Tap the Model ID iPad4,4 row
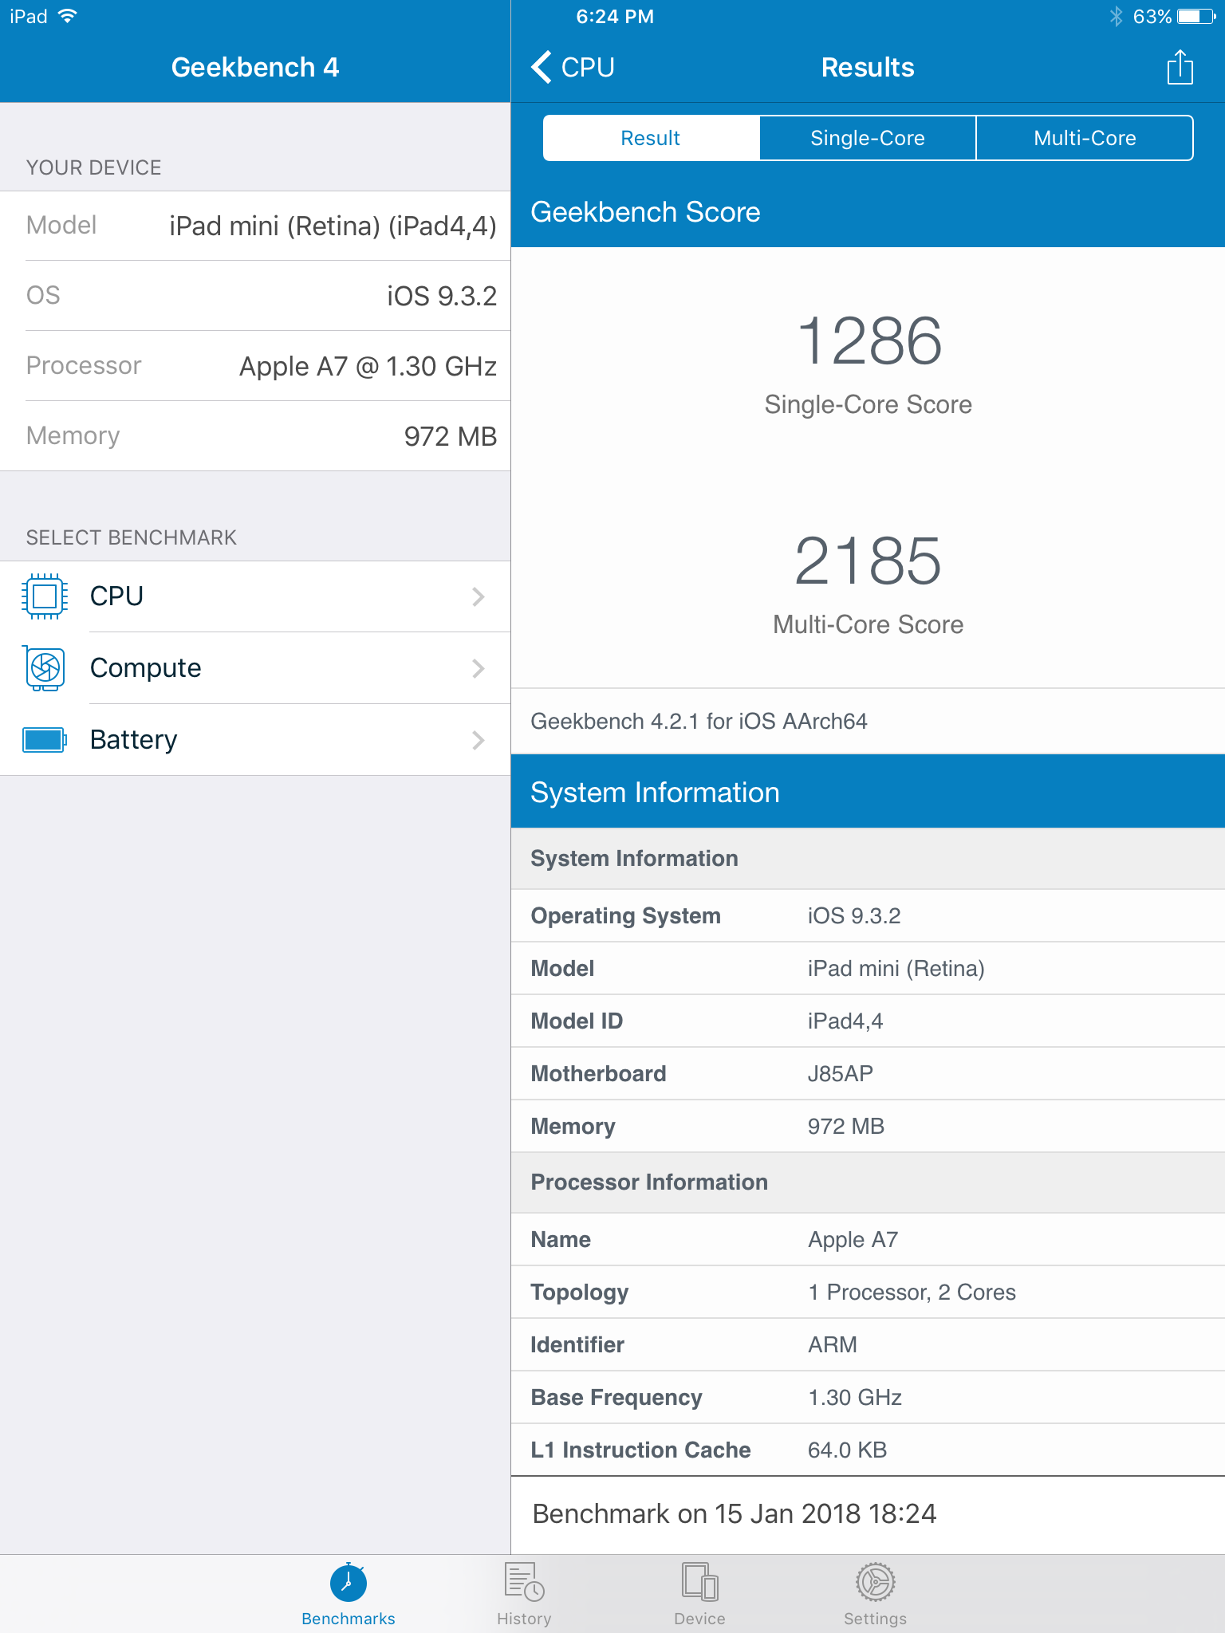The width and height of the screenshot is (1225, 1633). coord(868,1021)
